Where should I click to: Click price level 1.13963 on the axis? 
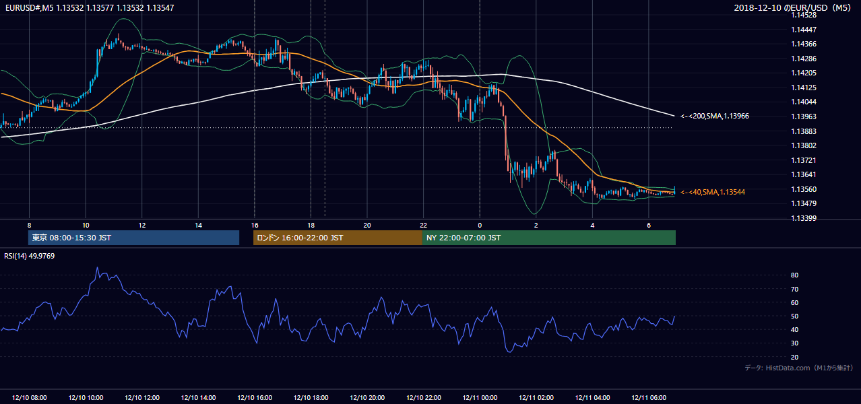[x=804, y=116]
